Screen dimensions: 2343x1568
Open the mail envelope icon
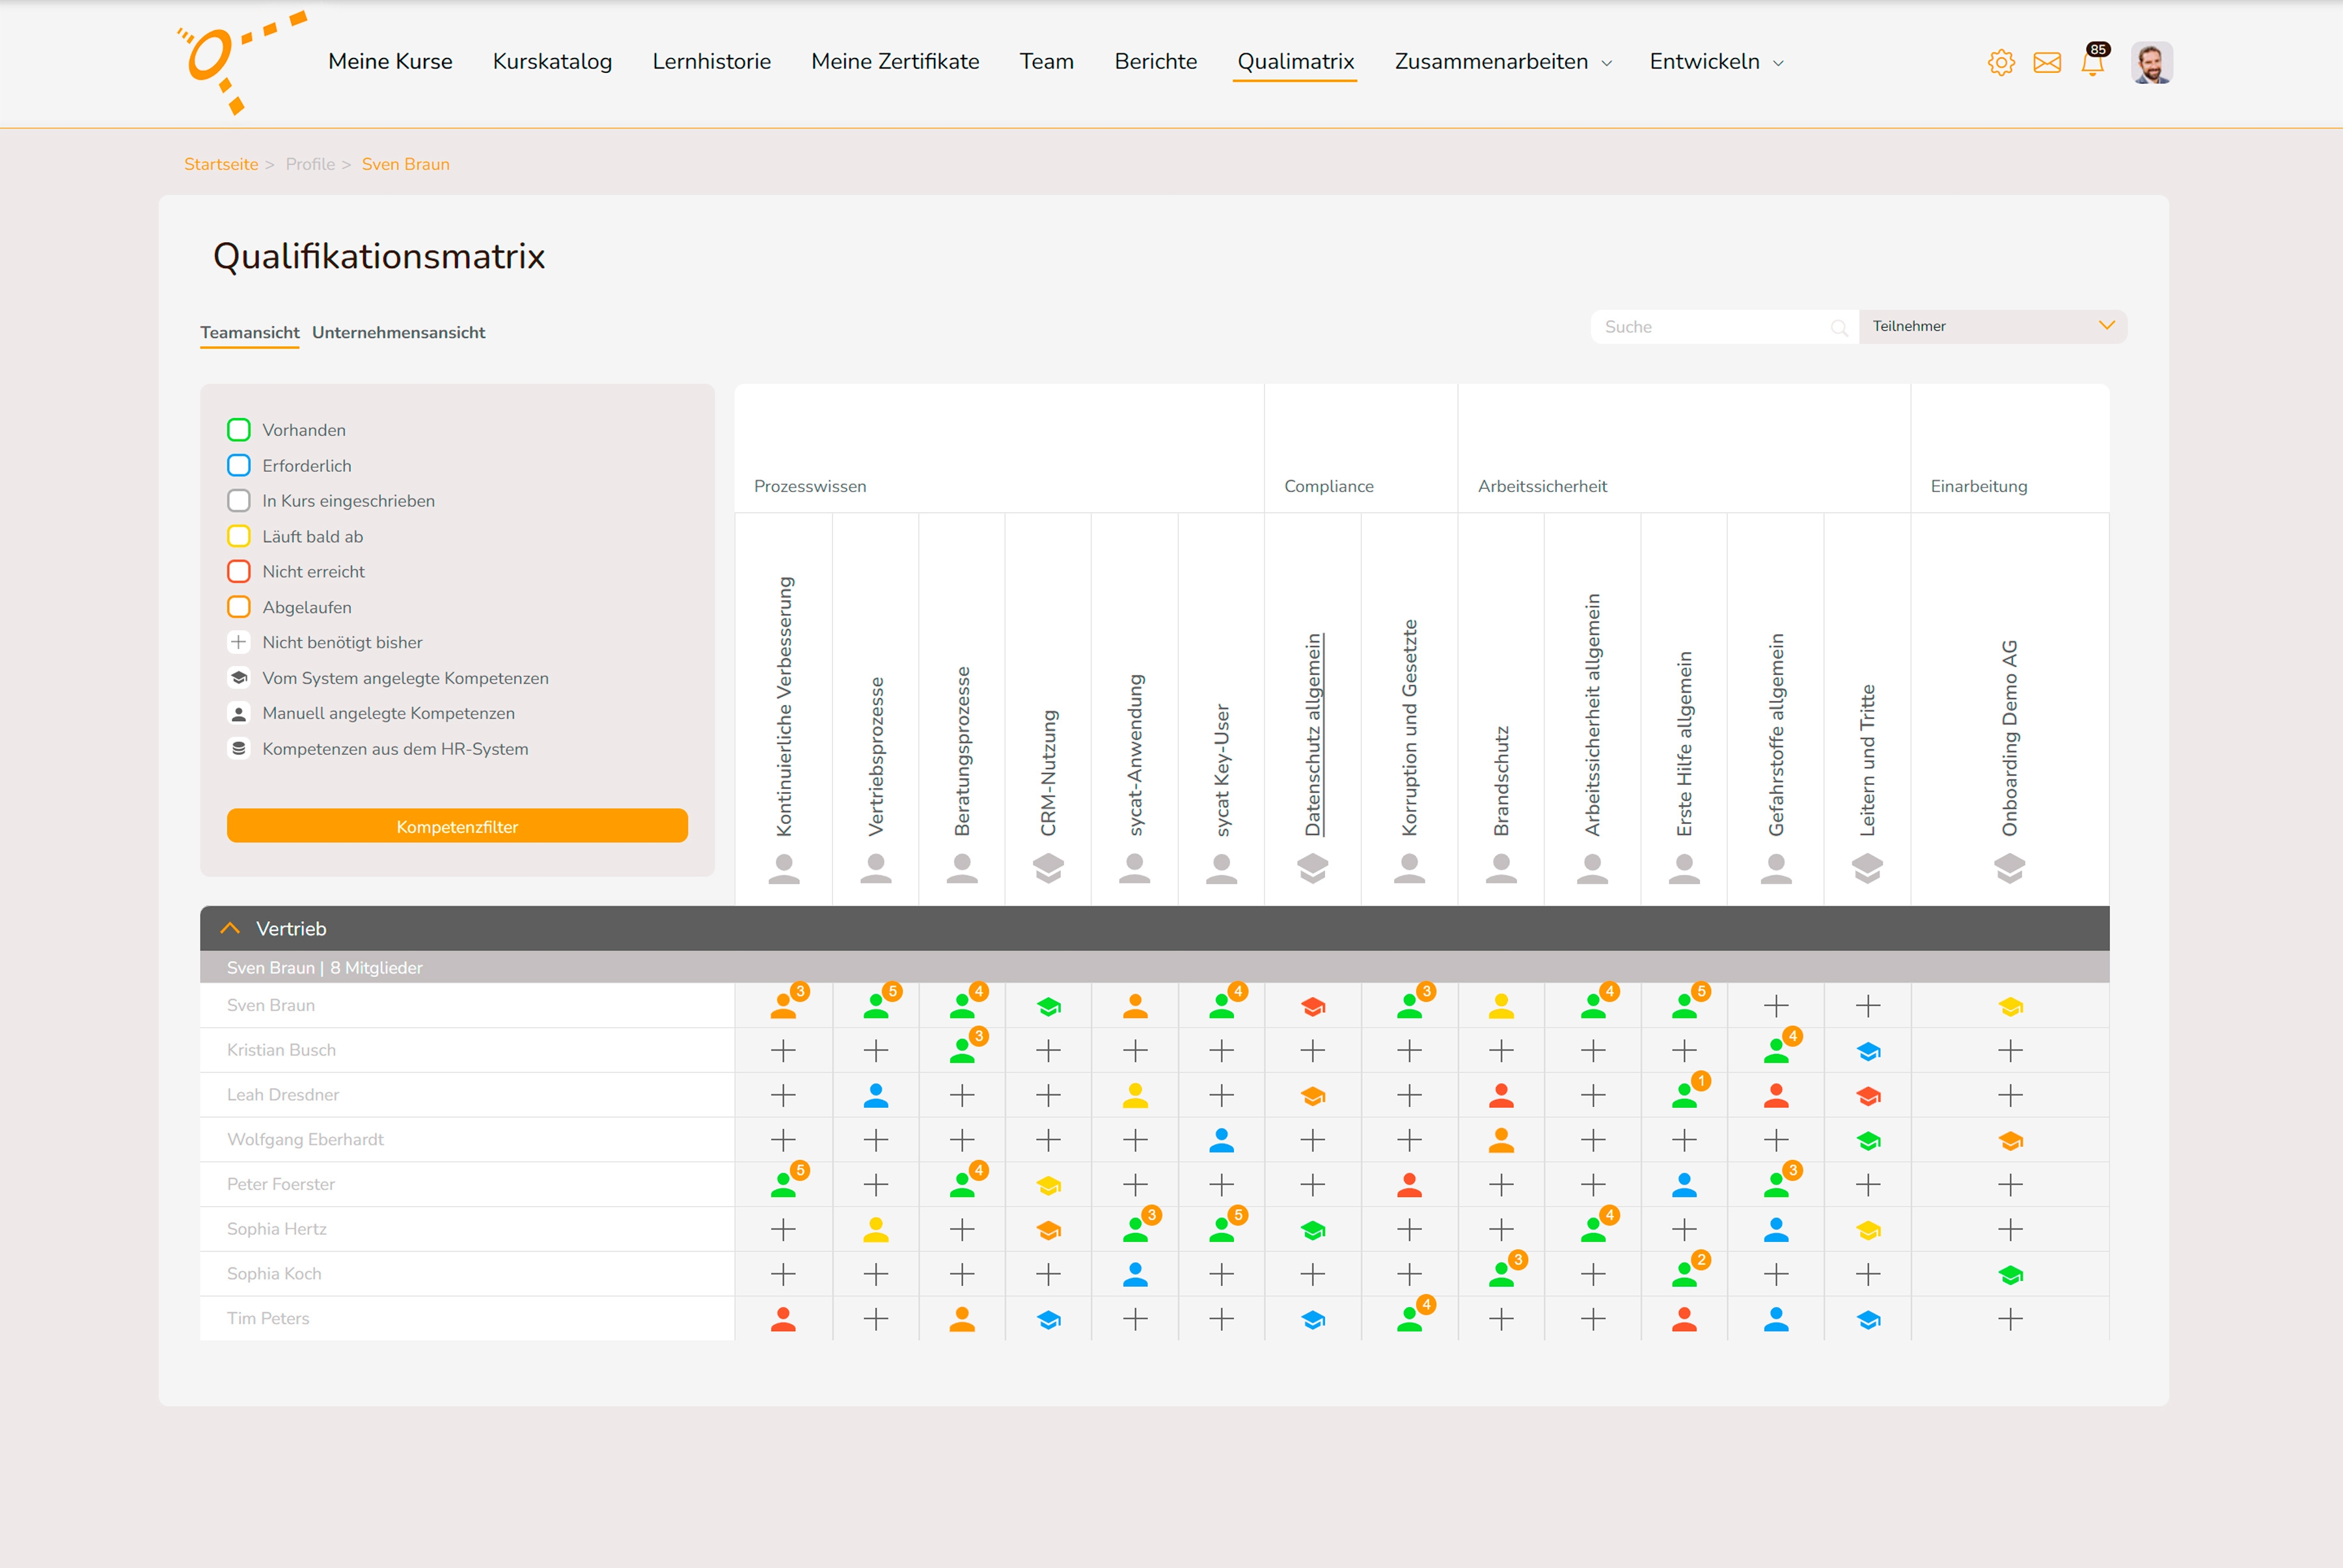pos(2046,63)
